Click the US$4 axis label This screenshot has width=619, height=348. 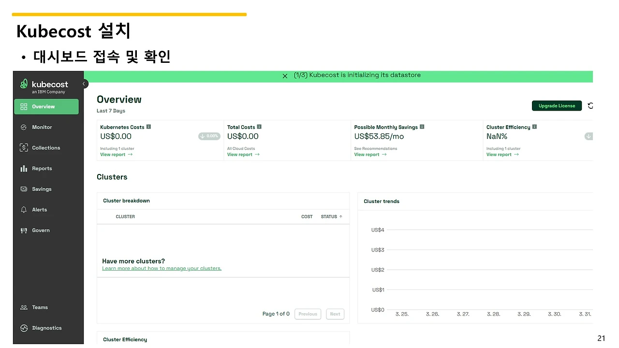coord(378,230)
